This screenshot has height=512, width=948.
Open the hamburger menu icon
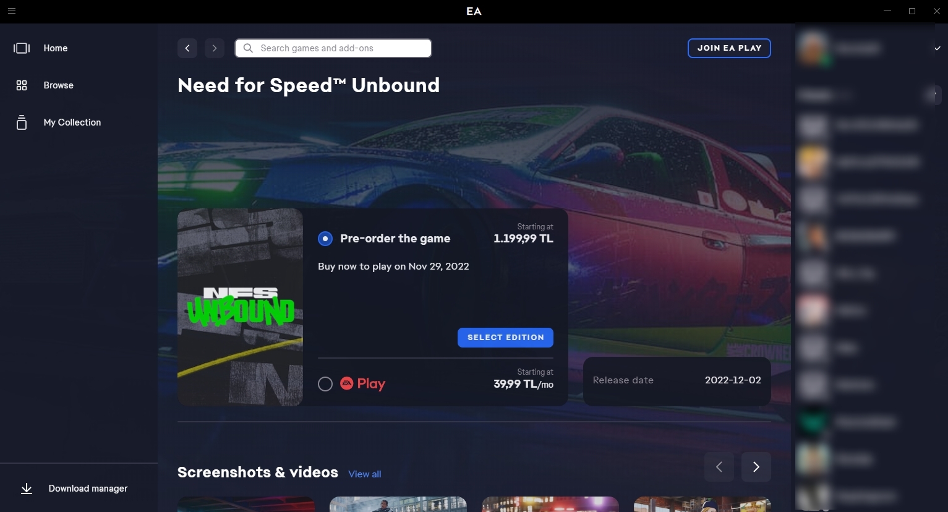pos(12,11)
